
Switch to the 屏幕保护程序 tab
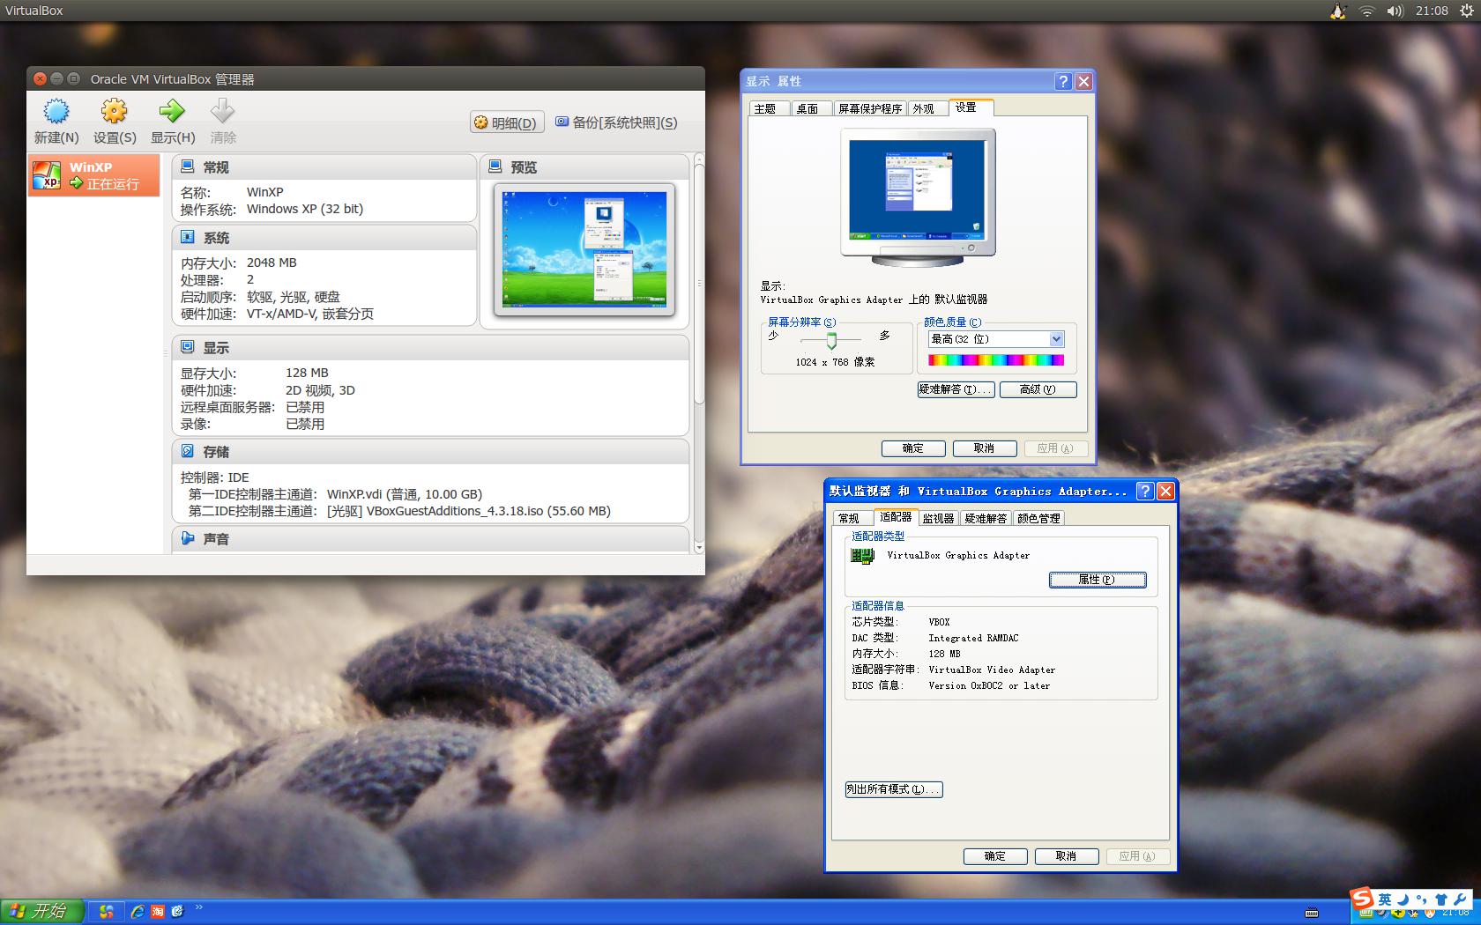tap(871, 108)
